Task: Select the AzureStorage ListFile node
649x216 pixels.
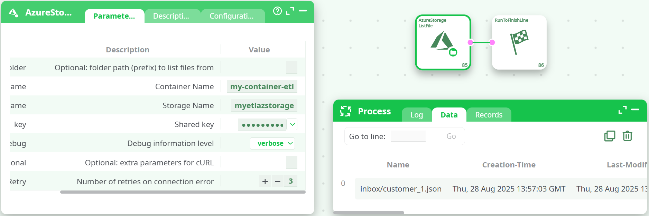Action: (443, 43)
